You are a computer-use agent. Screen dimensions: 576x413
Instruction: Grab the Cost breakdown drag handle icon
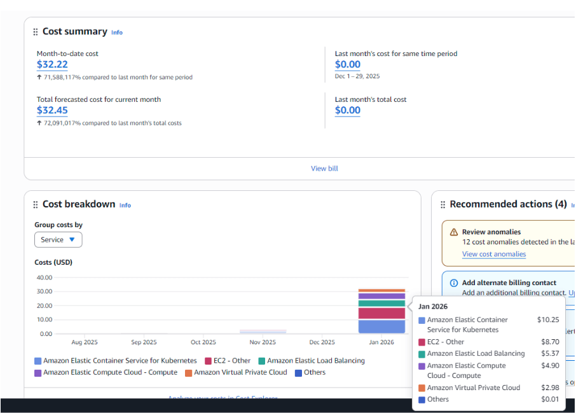coord(35,204)
